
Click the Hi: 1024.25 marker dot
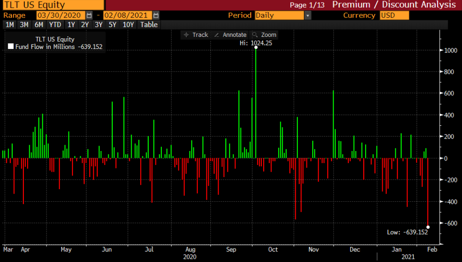coord(256,47)
